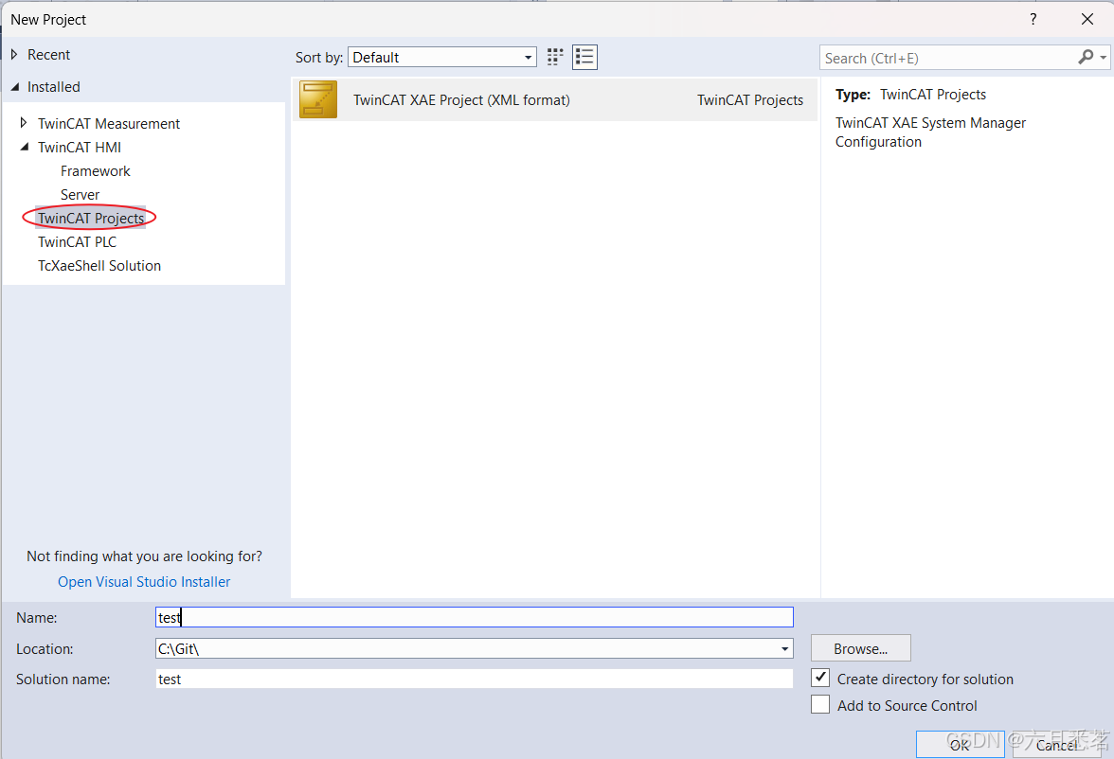Select TcXaeShell Solution category
Image resolution: width=1114 pixels, height=759 pixels.
pyautogui.click(x=99, y=266)
